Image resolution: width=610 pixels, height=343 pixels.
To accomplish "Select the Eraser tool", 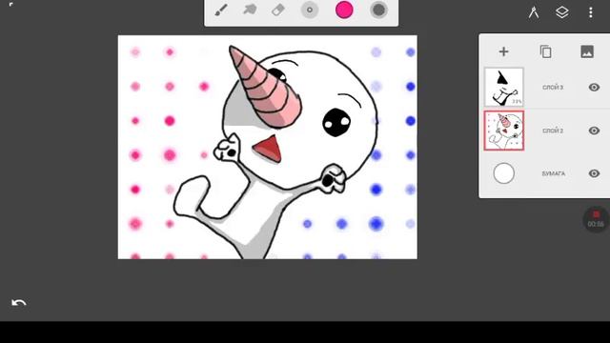I will tap(278, 10).
